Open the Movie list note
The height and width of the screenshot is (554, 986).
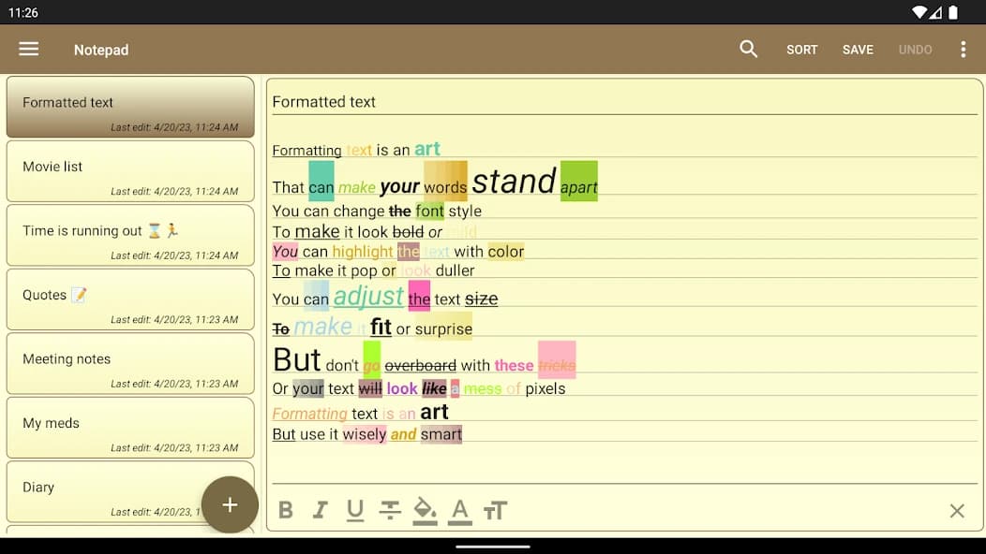click(130, 171)
